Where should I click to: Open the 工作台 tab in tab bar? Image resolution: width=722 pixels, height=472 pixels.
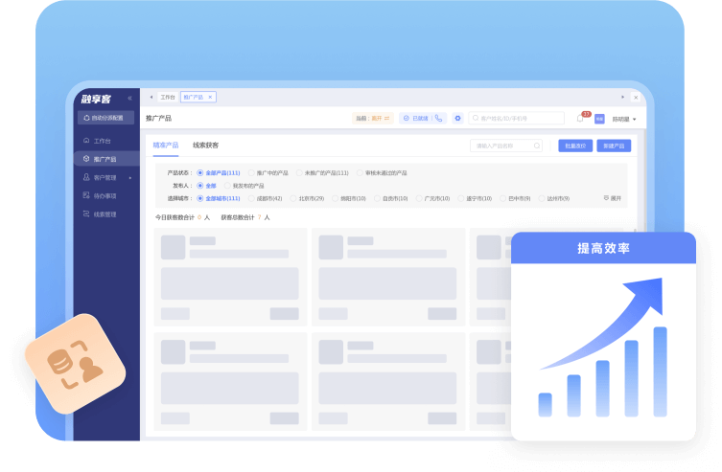(x=168, y=97)
